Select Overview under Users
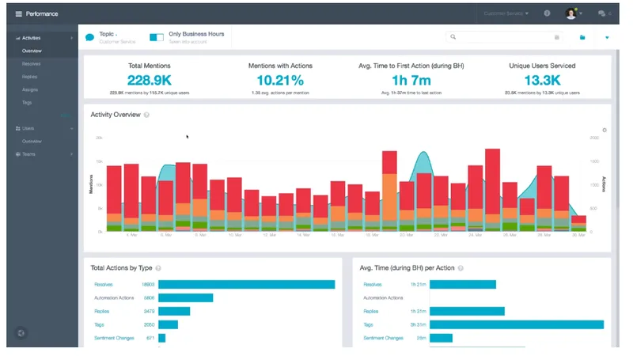 (x=32, y=142)
